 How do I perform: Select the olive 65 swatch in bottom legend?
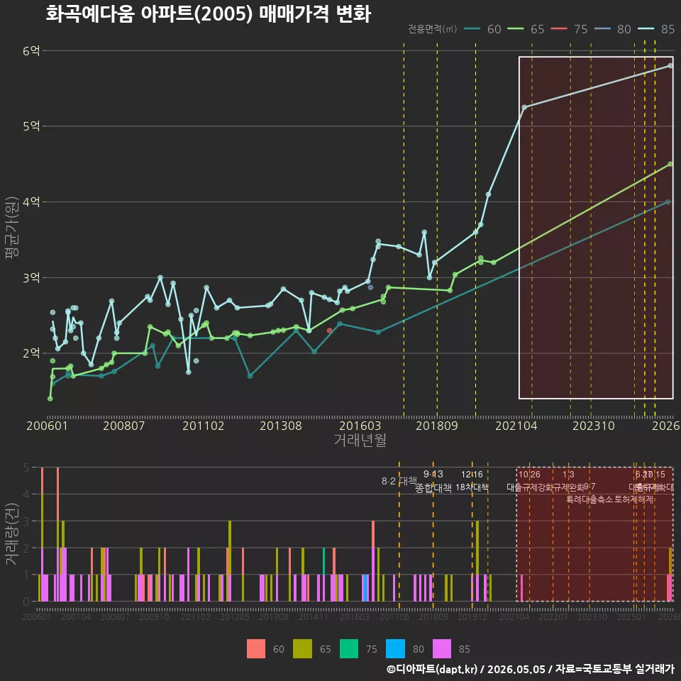tap(303, 649)
